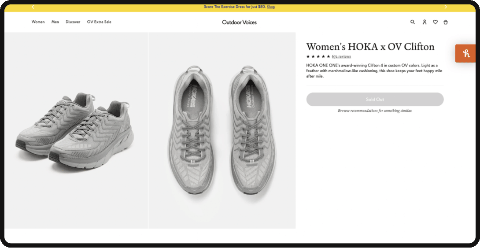
Task: Click the HOKA ONE ONE's product description paragraph
Action: pos(374,71)
